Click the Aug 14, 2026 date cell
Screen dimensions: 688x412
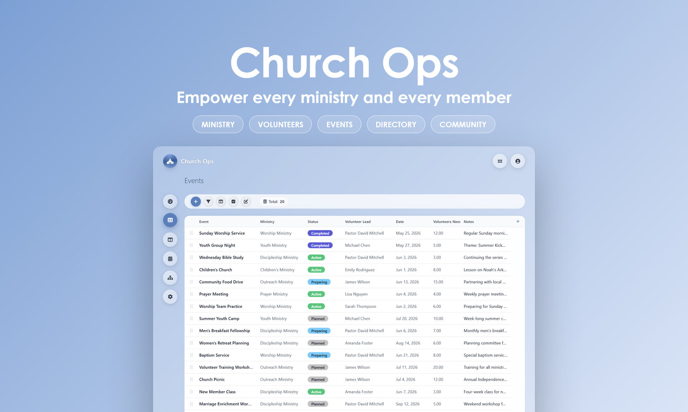408,343
